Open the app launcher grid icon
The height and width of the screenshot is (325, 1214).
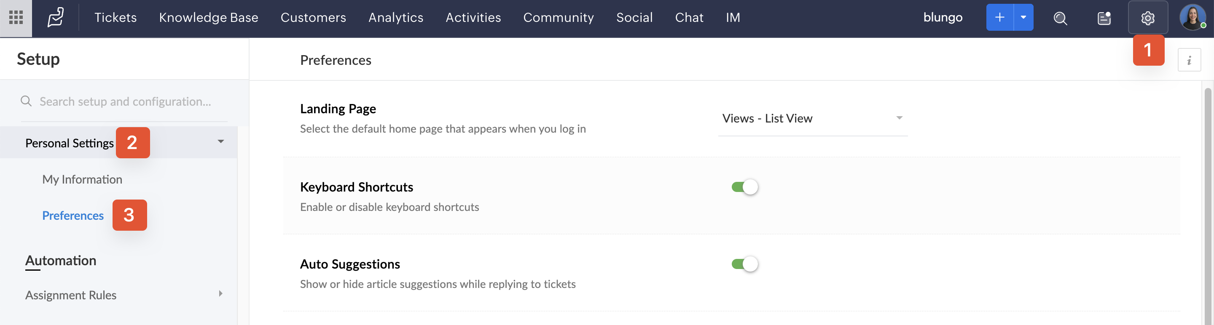point(16,18)
